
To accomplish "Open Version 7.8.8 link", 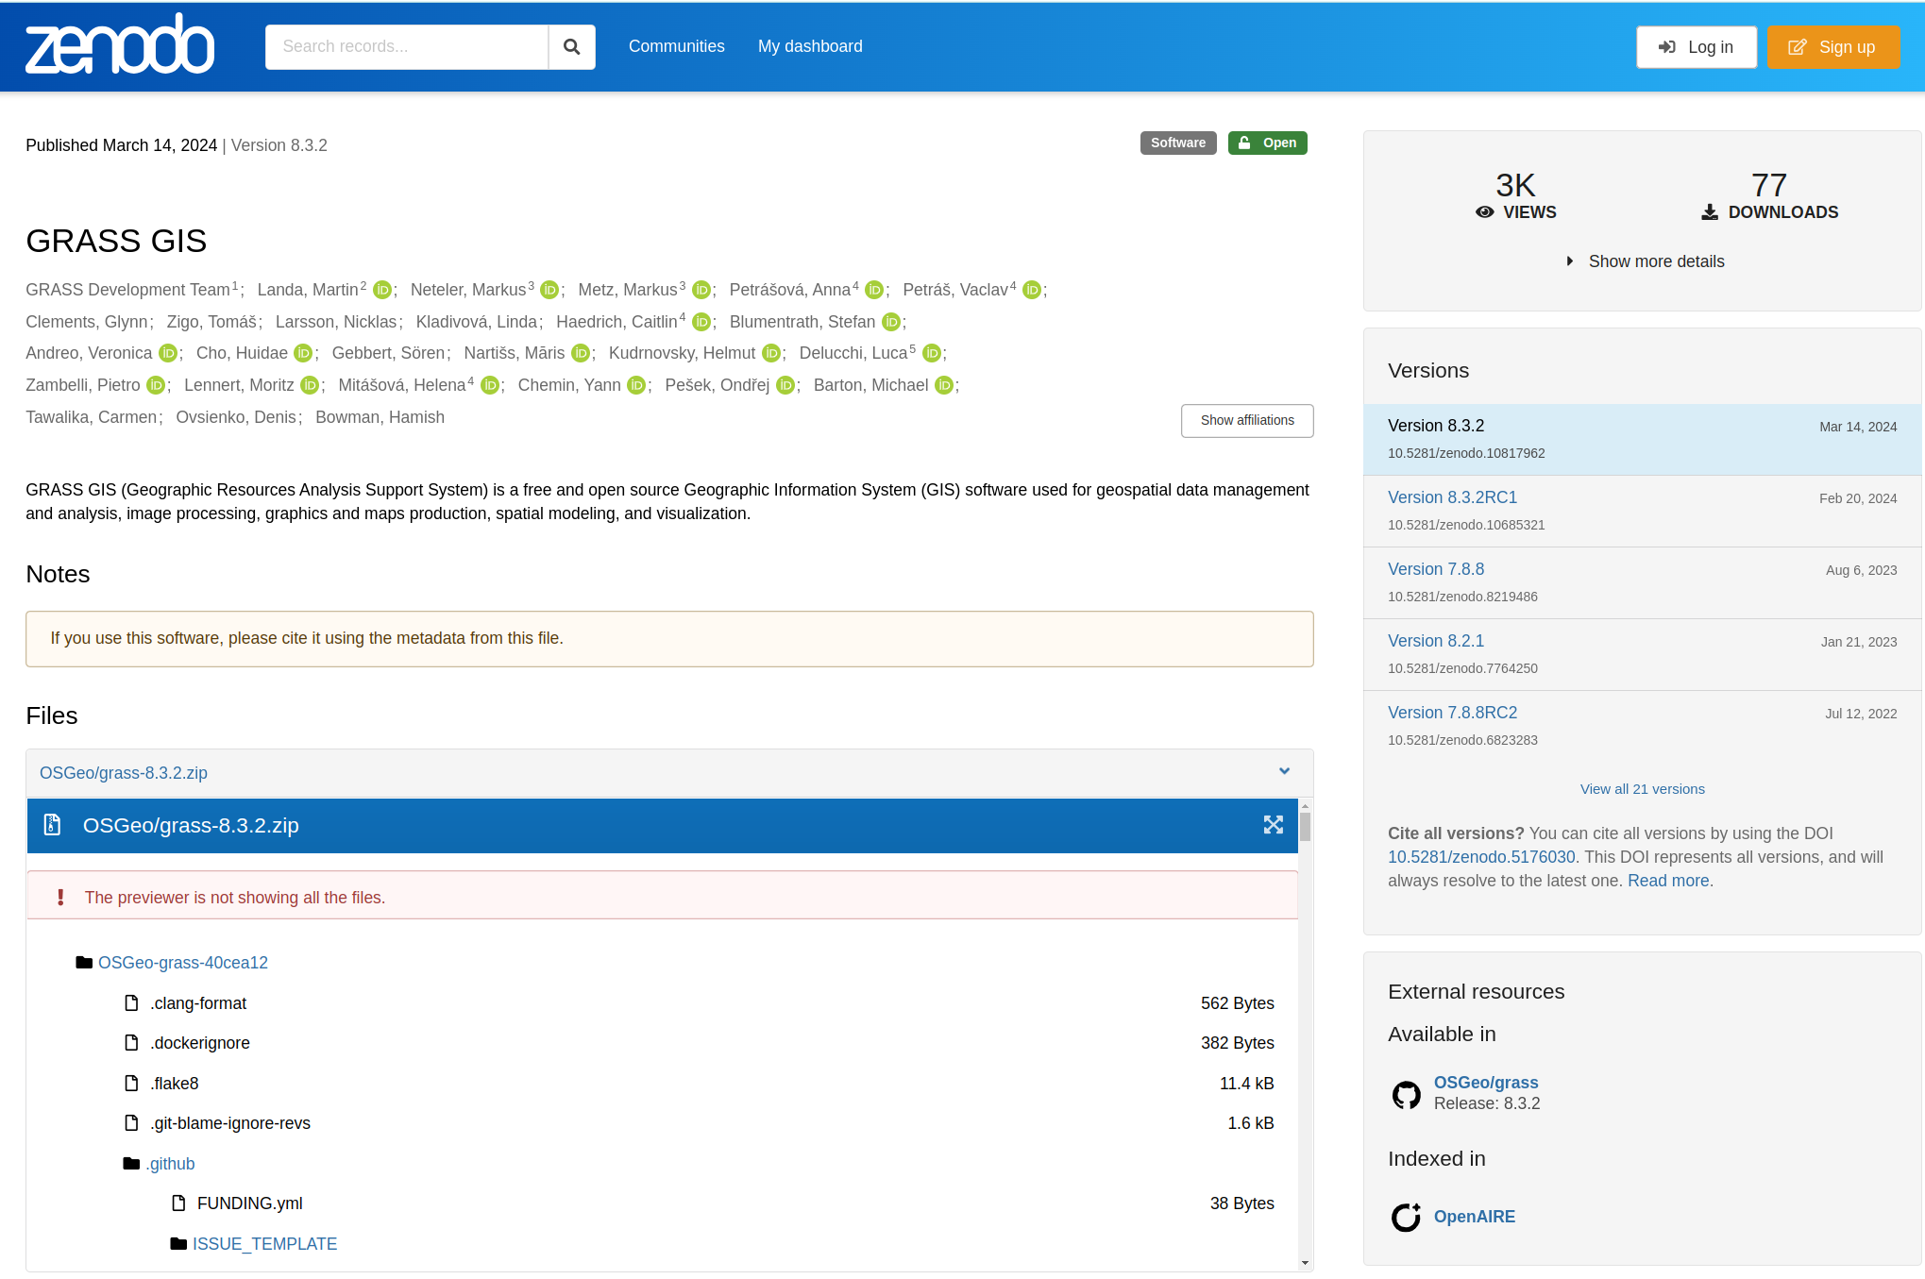I will tap(1436, 569).
